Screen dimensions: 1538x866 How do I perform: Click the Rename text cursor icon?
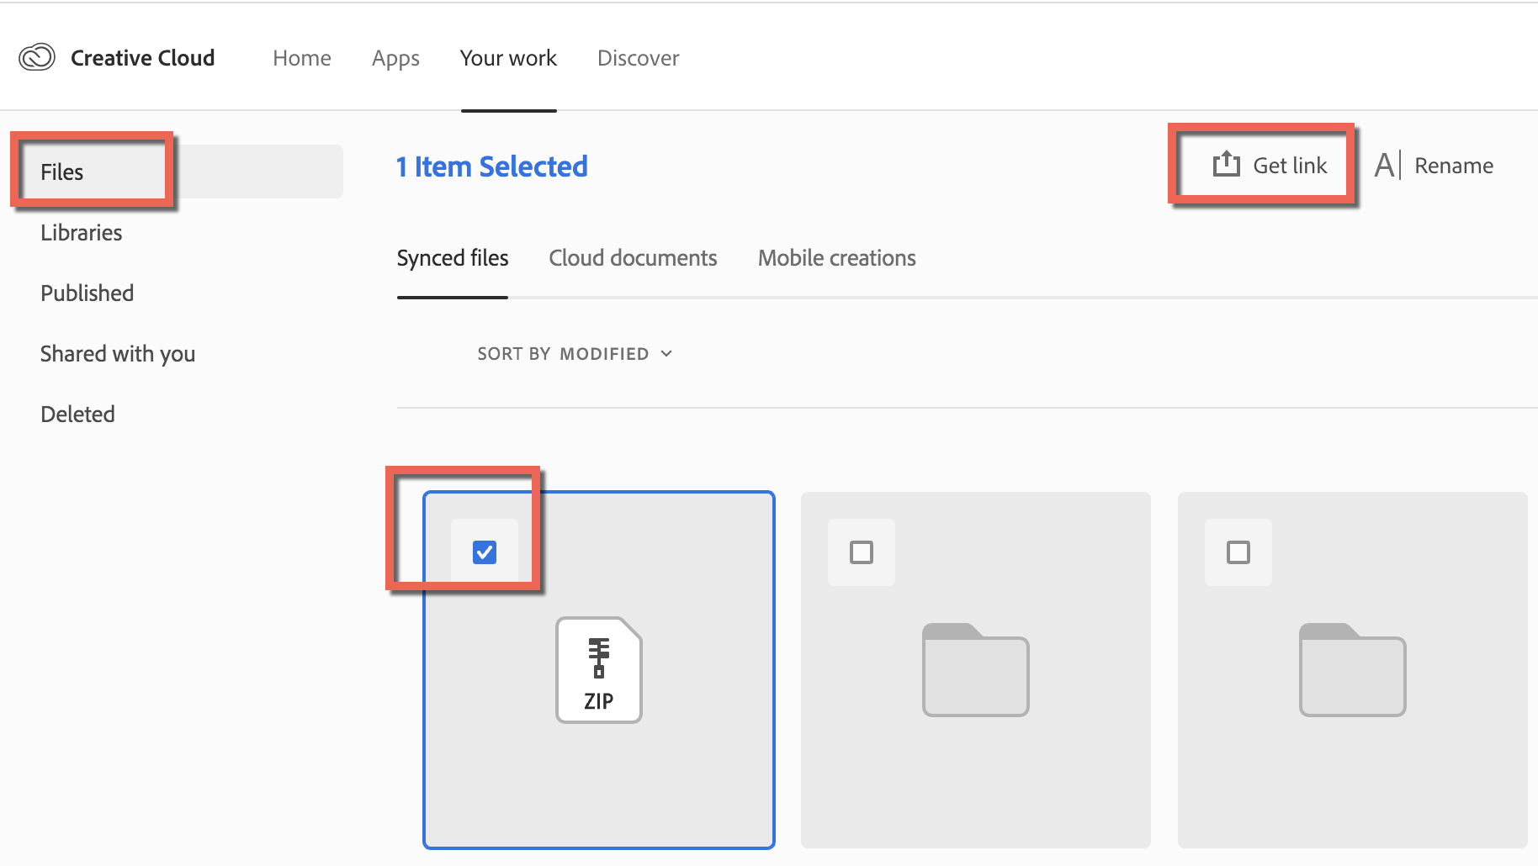[x=1387, y=165]
